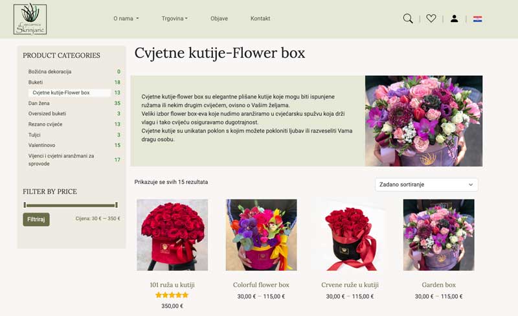Open the Colorful flower box thumbnail

(x=261, y=234)
